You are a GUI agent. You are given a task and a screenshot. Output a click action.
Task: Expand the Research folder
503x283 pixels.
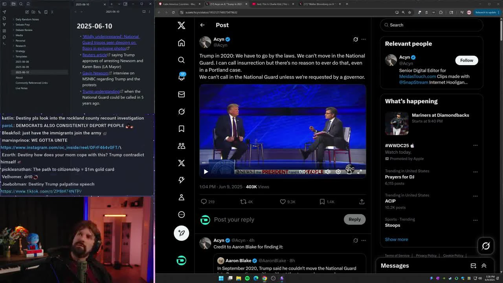pyautogui.click(x=21, y=46)
